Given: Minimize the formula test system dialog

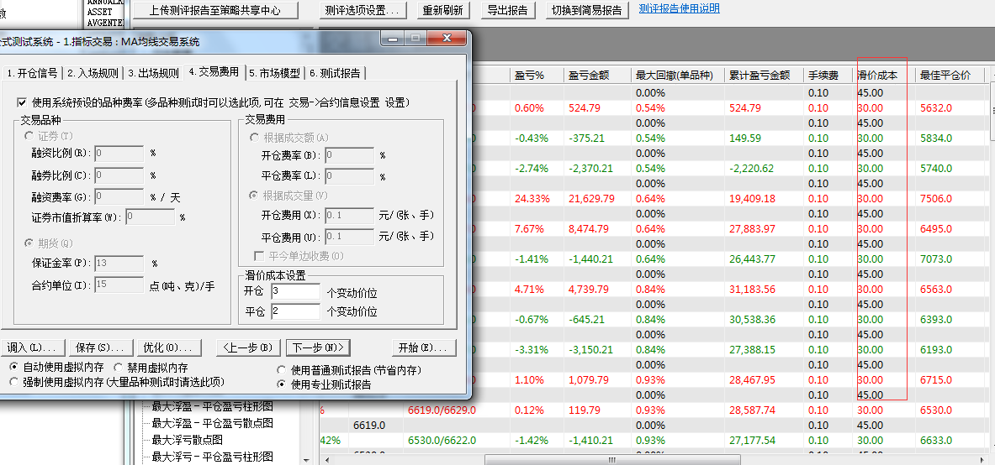Looking at the screenshot, I should click(393, 39).
